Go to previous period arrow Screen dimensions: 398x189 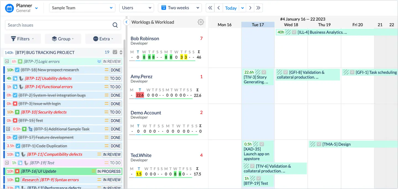tap(218, 8)
